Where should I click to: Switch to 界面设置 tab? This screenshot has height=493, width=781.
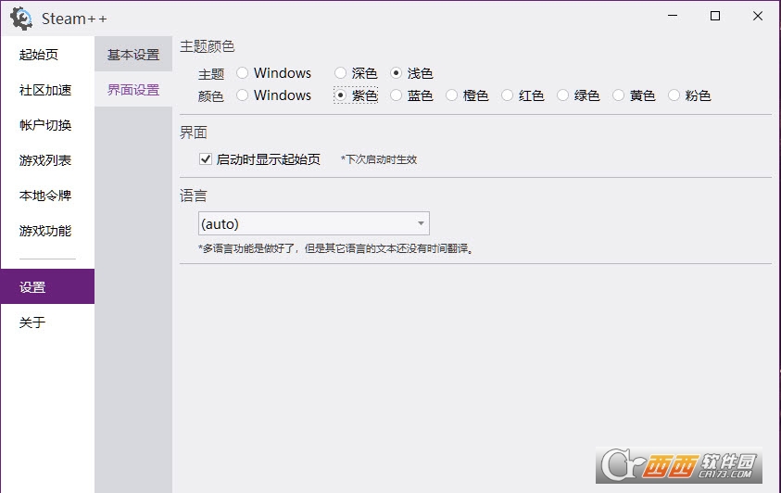click(x=133, y=90)
